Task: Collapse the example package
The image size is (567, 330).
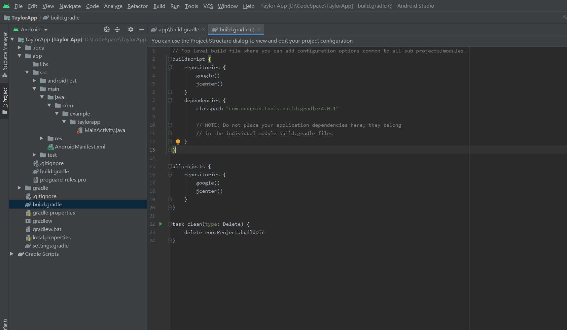Action: click(57, 114)
